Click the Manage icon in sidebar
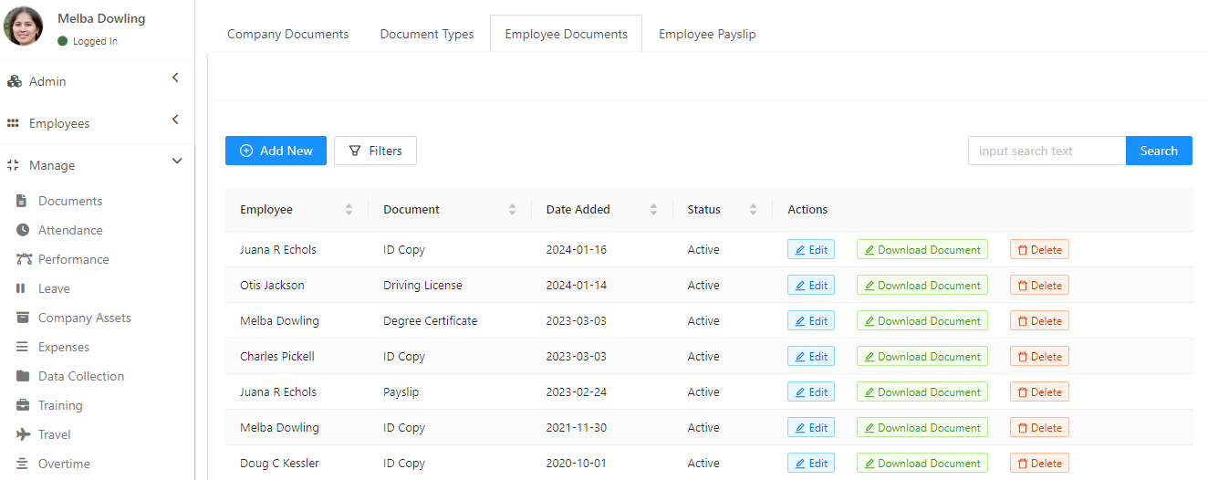Viewport: 1208px width, 480px height. coord(13,165)
